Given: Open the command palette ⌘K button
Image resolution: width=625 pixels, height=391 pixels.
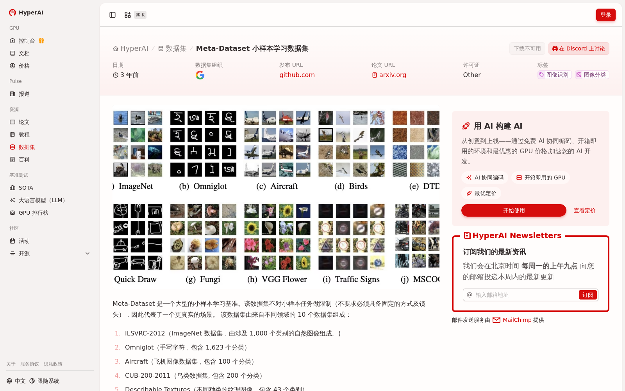Looking at the screenshot, I should pyautogui.click(x=135, y=15).
